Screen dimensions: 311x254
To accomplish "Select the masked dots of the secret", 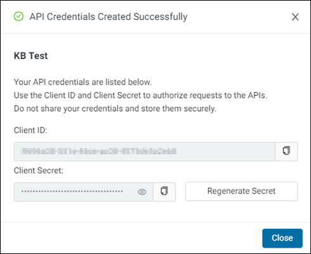I will tap(72, 191).
